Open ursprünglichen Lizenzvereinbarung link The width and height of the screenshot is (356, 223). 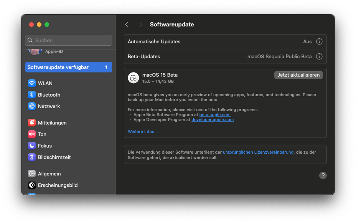coord(258,152)
